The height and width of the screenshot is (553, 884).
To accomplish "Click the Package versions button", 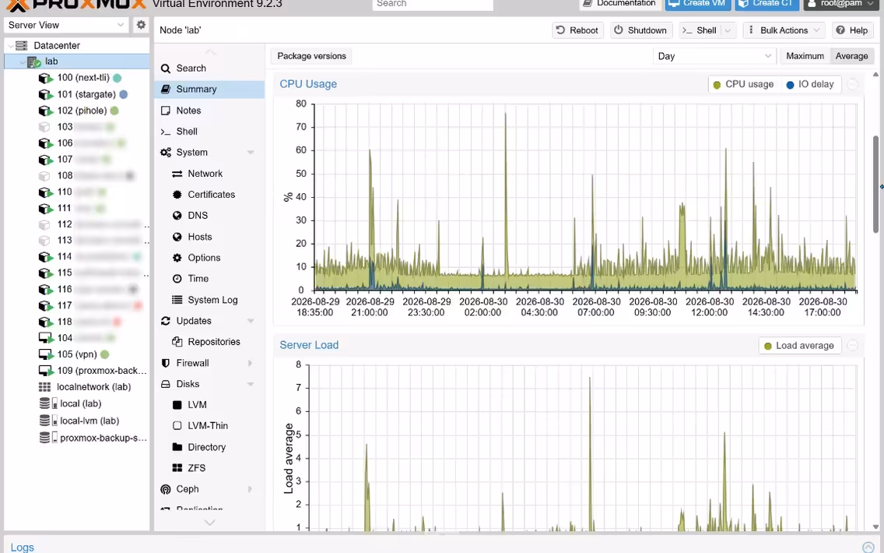I will coord(312,56).
